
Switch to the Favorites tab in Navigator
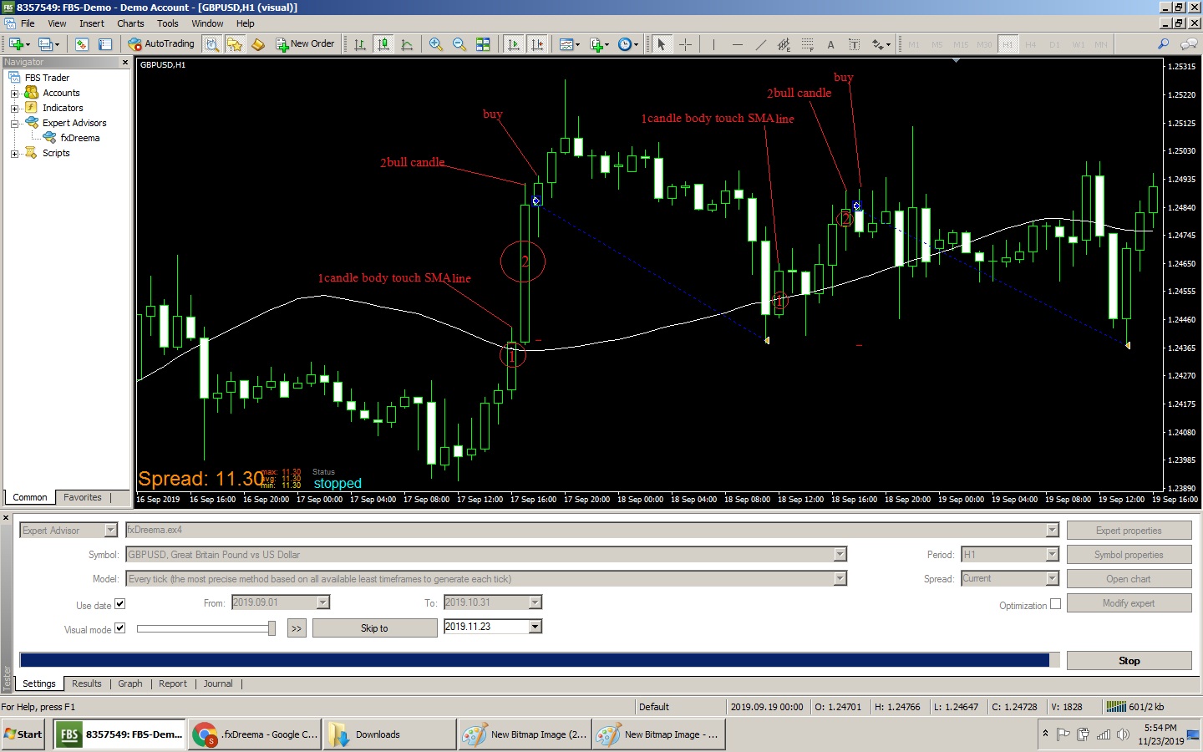(x=83, y=497)
